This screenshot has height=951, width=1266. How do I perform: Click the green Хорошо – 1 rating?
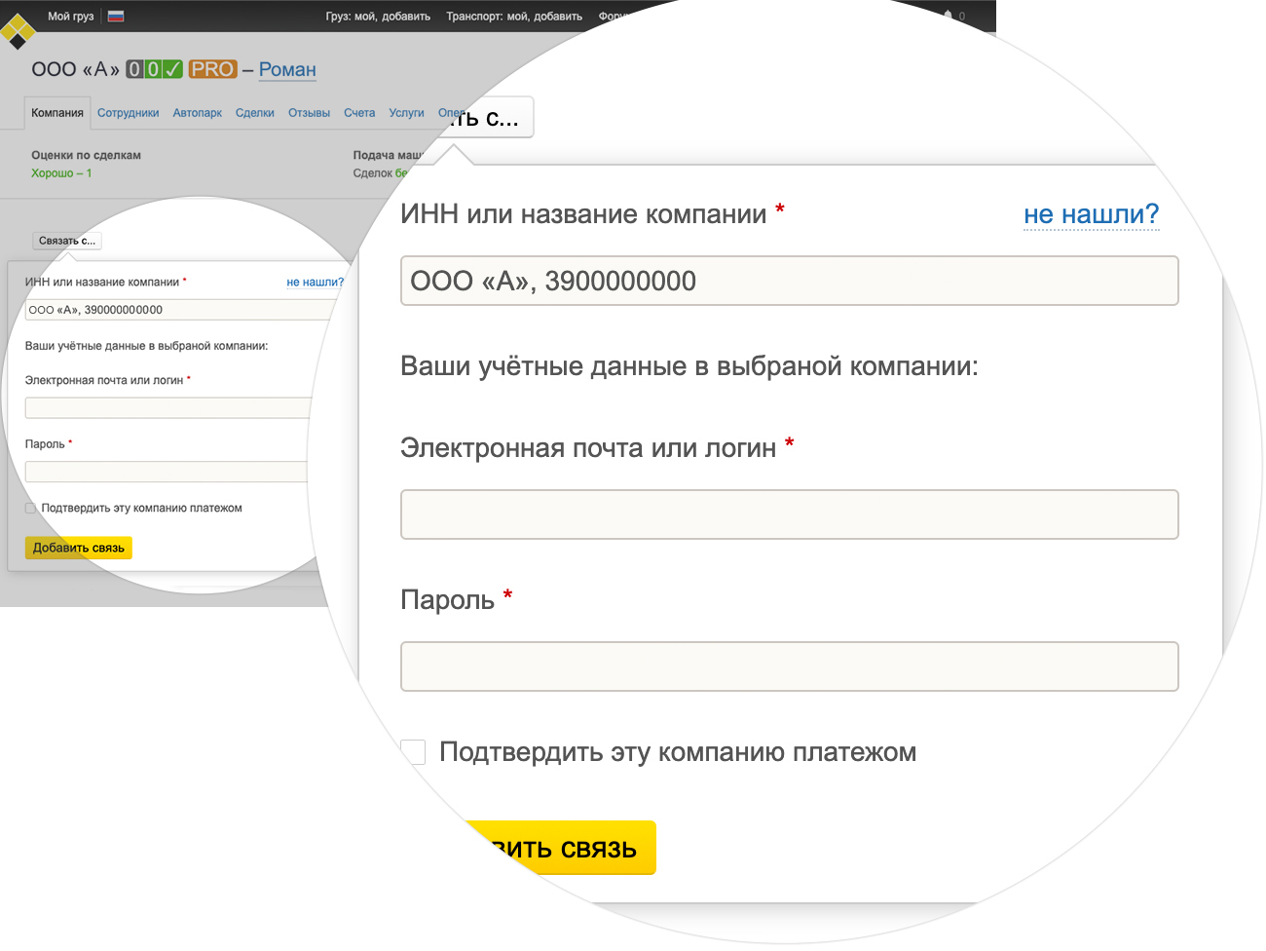(61, 173)
